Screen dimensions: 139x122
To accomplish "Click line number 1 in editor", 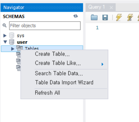I will [x=97, y=27].
